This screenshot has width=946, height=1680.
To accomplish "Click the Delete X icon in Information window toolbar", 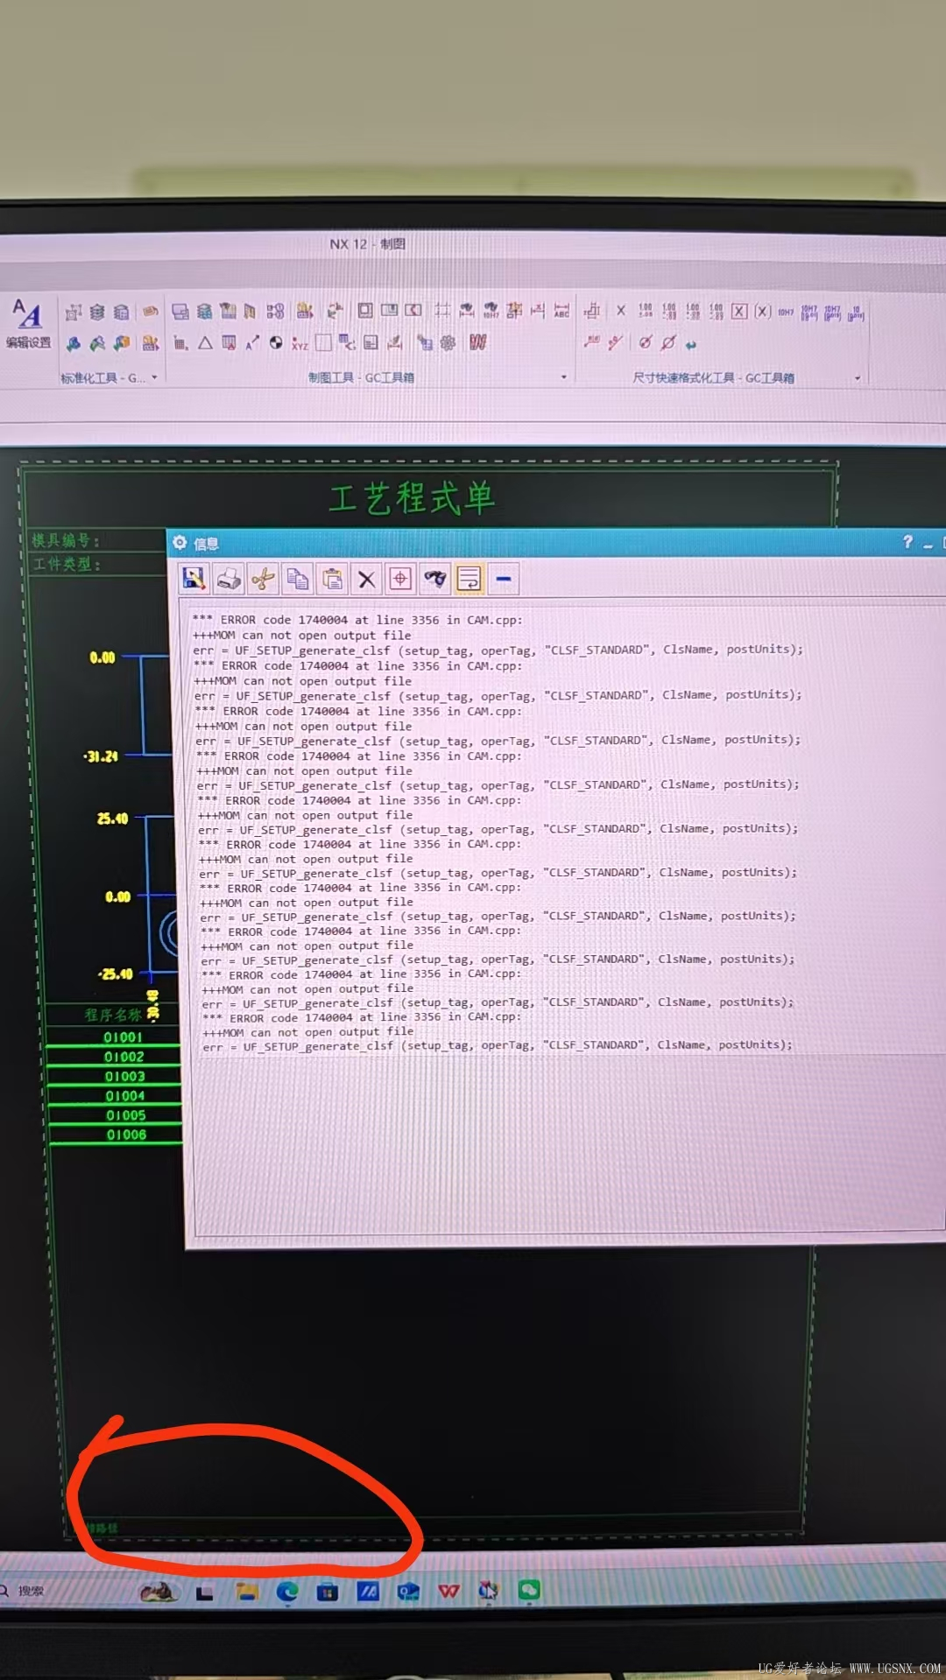I will point(366,579).
